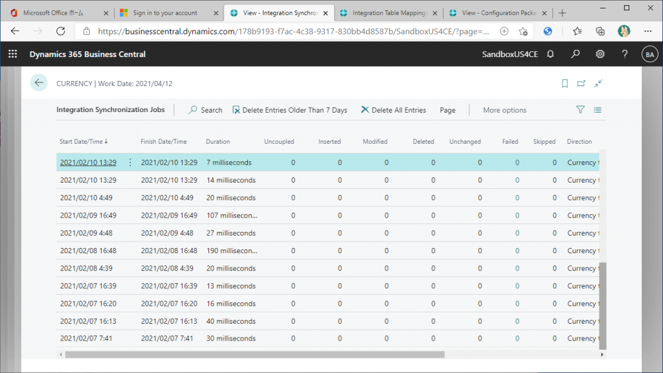Open the browser Collections icon

point(600,31)
